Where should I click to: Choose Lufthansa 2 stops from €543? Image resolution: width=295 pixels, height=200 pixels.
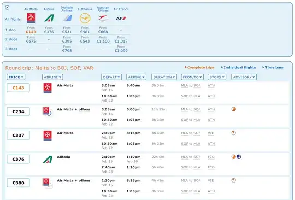coord(85,39)
